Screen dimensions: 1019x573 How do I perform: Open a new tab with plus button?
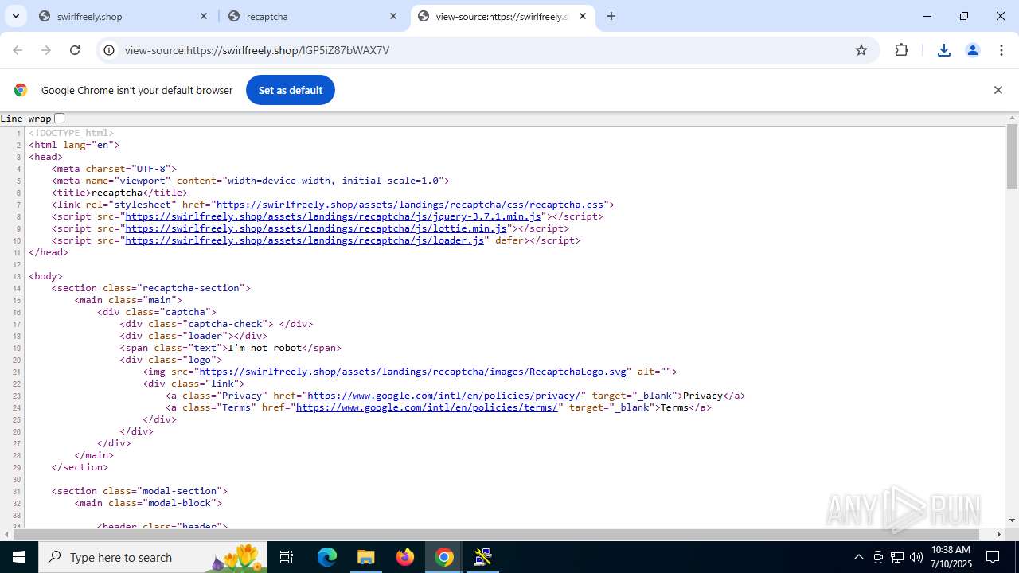pos(611,16)
